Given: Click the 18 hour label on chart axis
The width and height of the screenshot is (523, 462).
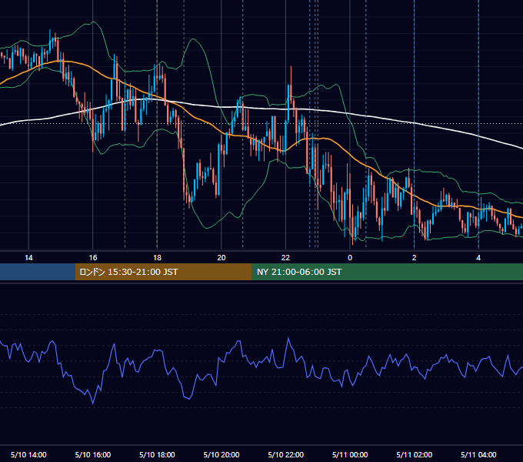Looking at the screenshot, I should click(x=157, y=258).
